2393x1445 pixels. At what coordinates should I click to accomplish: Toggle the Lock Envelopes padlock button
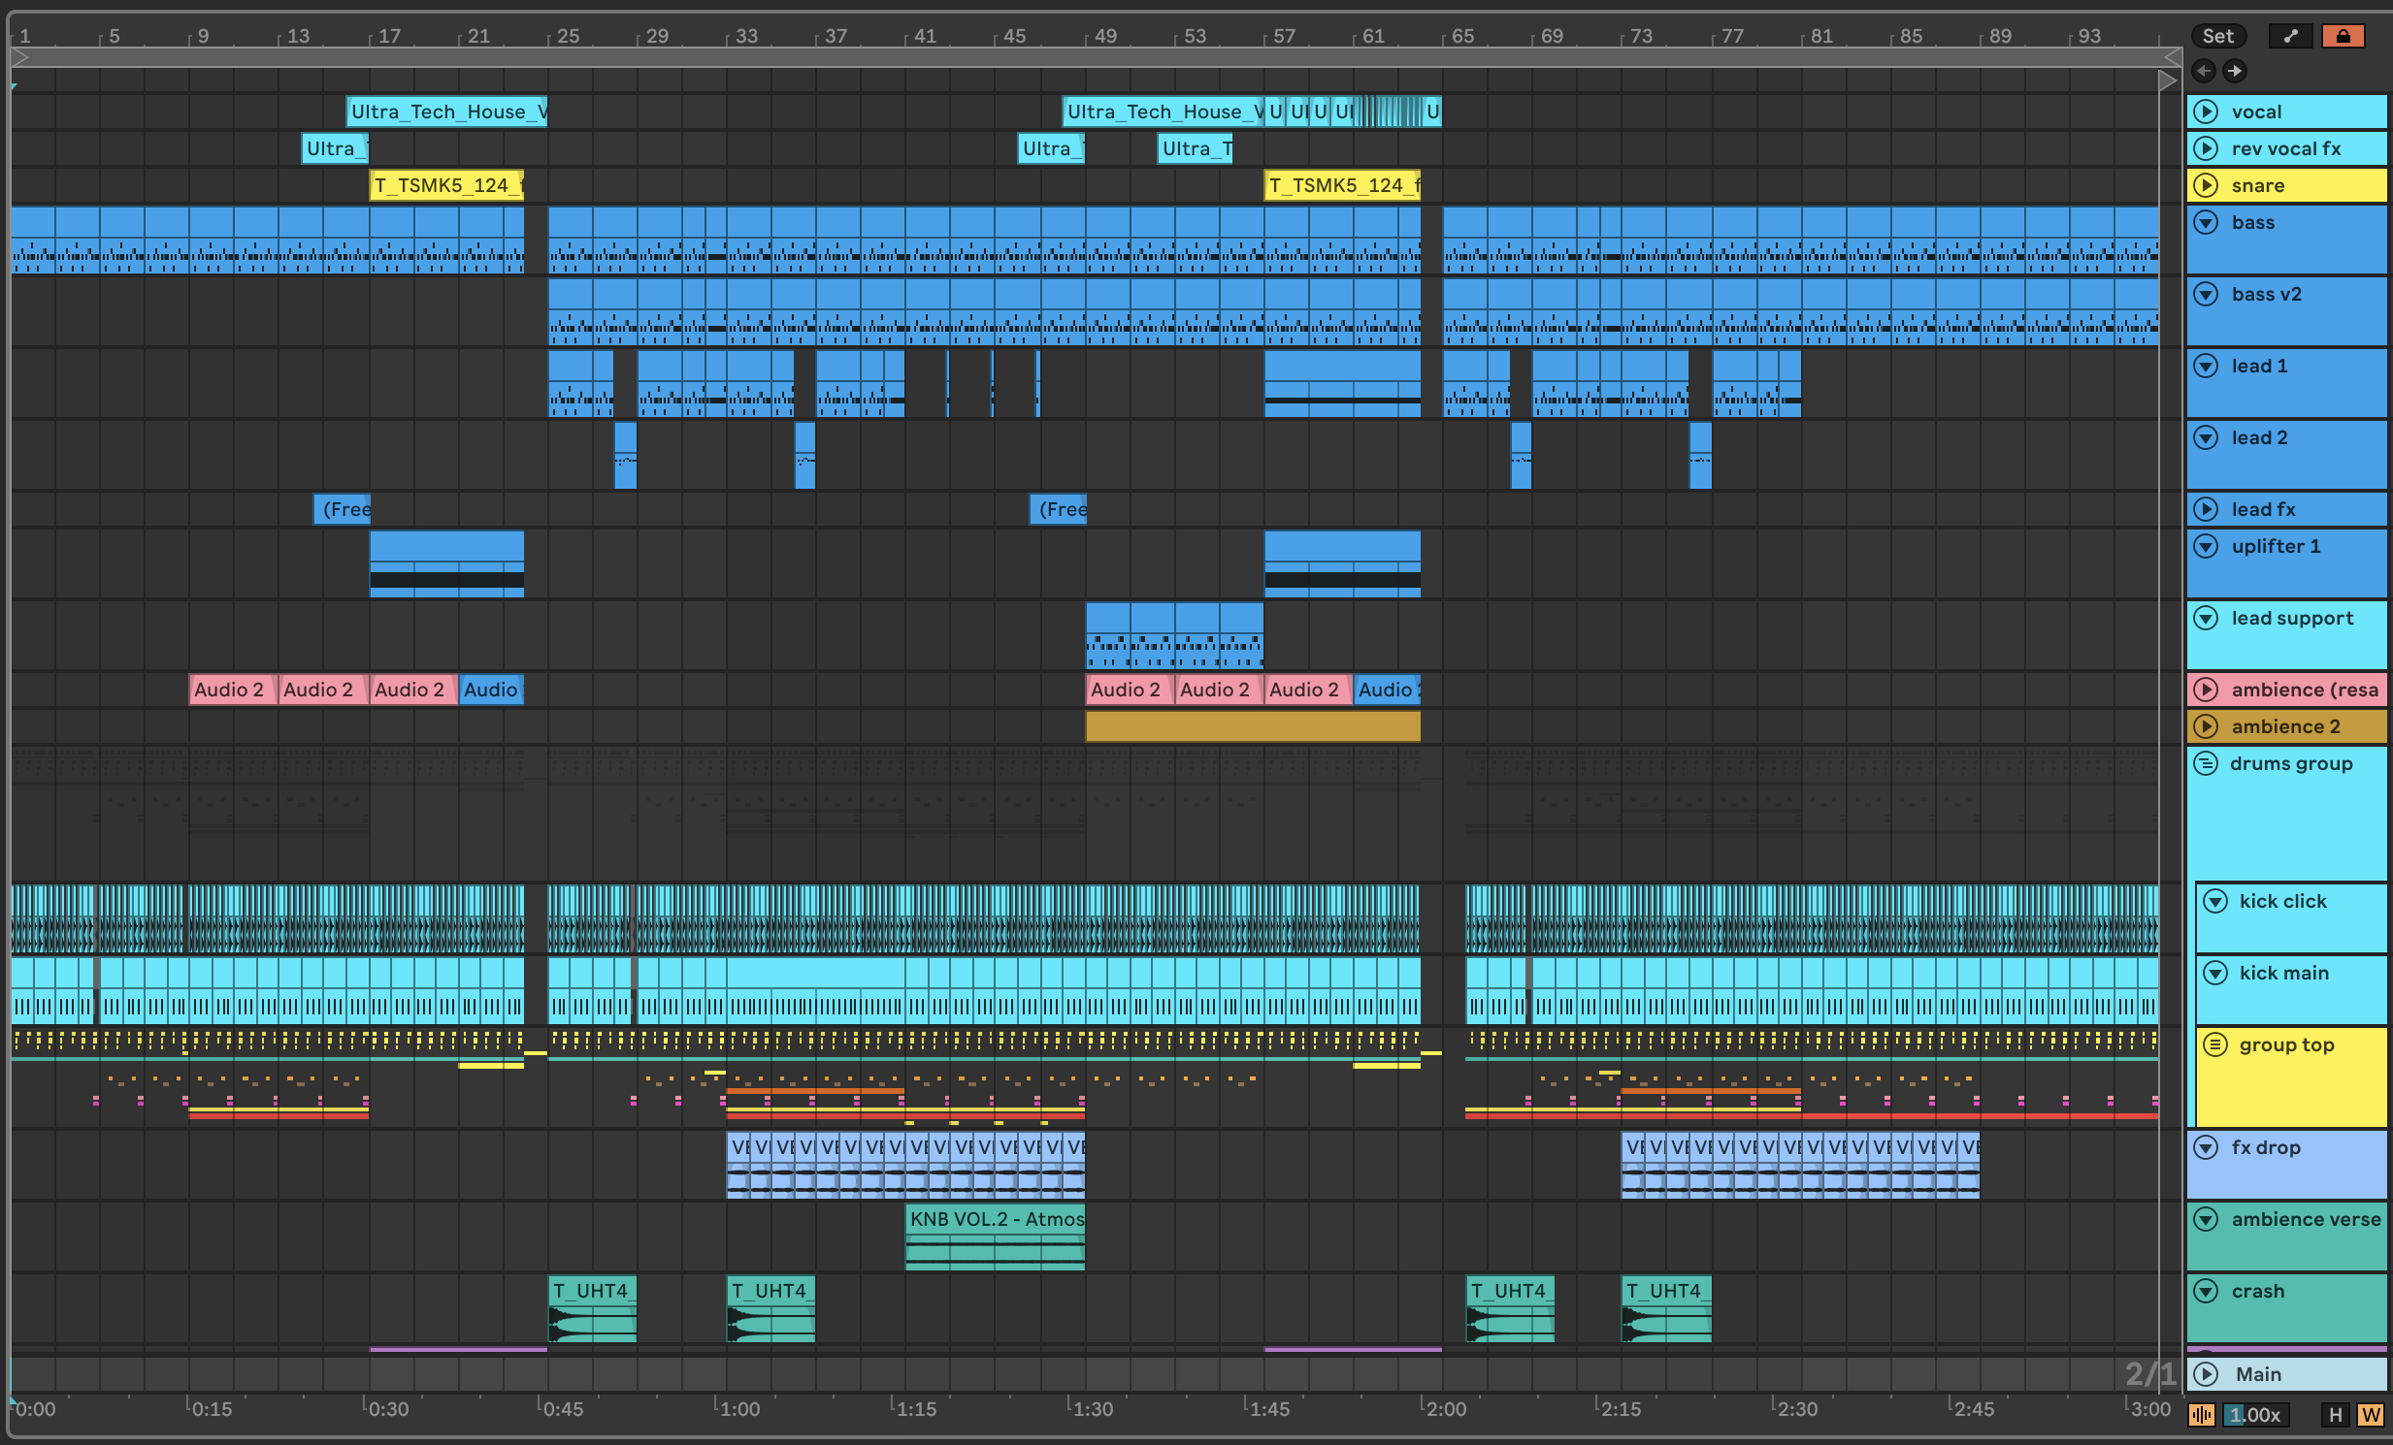click(x=2343, y=36)
